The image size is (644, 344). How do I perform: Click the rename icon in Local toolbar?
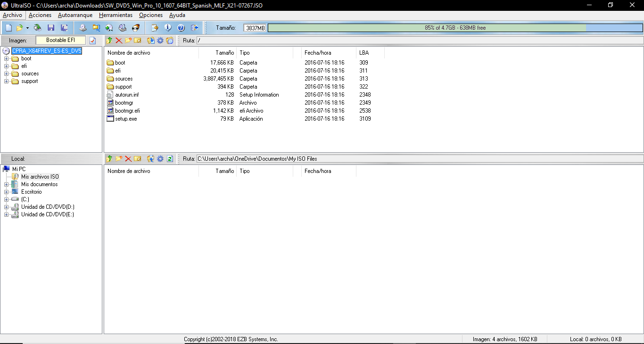click(x=138, y=159)
